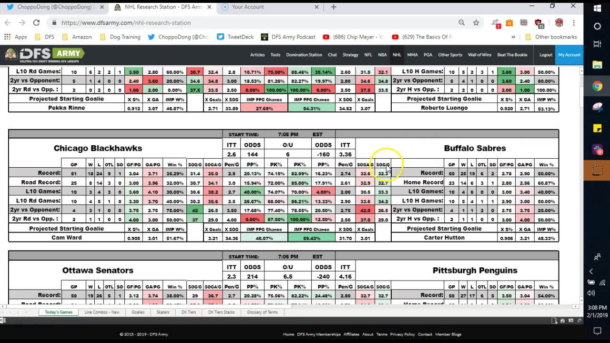Click the footer Member Blogs link
610x343 pixels.
pyautogui.click(x=448, y=334)
